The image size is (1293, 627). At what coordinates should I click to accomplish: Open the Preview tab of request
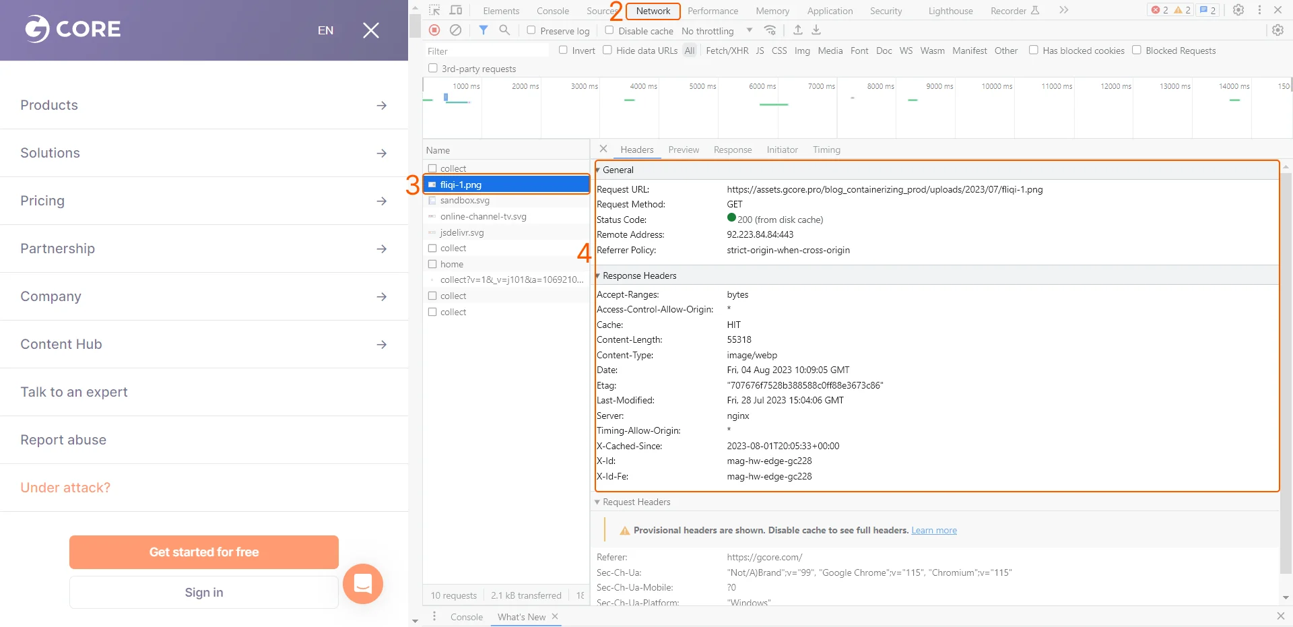tap(684, 150)
